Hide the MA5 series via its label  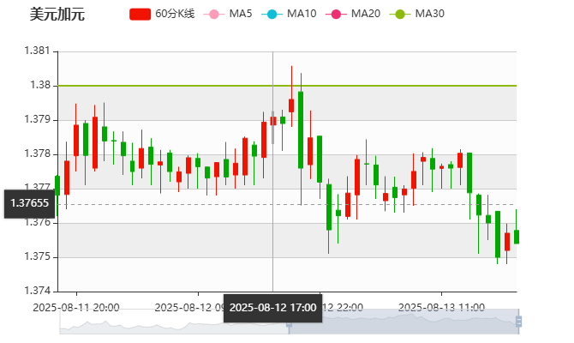(x=241, y=14)
